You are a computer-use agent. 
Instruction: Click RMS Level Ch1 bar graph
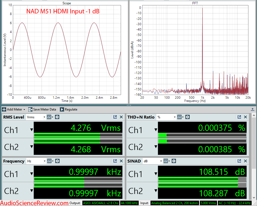(78, 135)
